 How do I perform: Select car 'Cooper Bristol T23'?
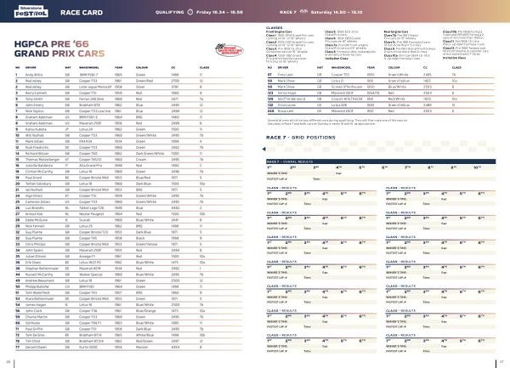[93, 232]
